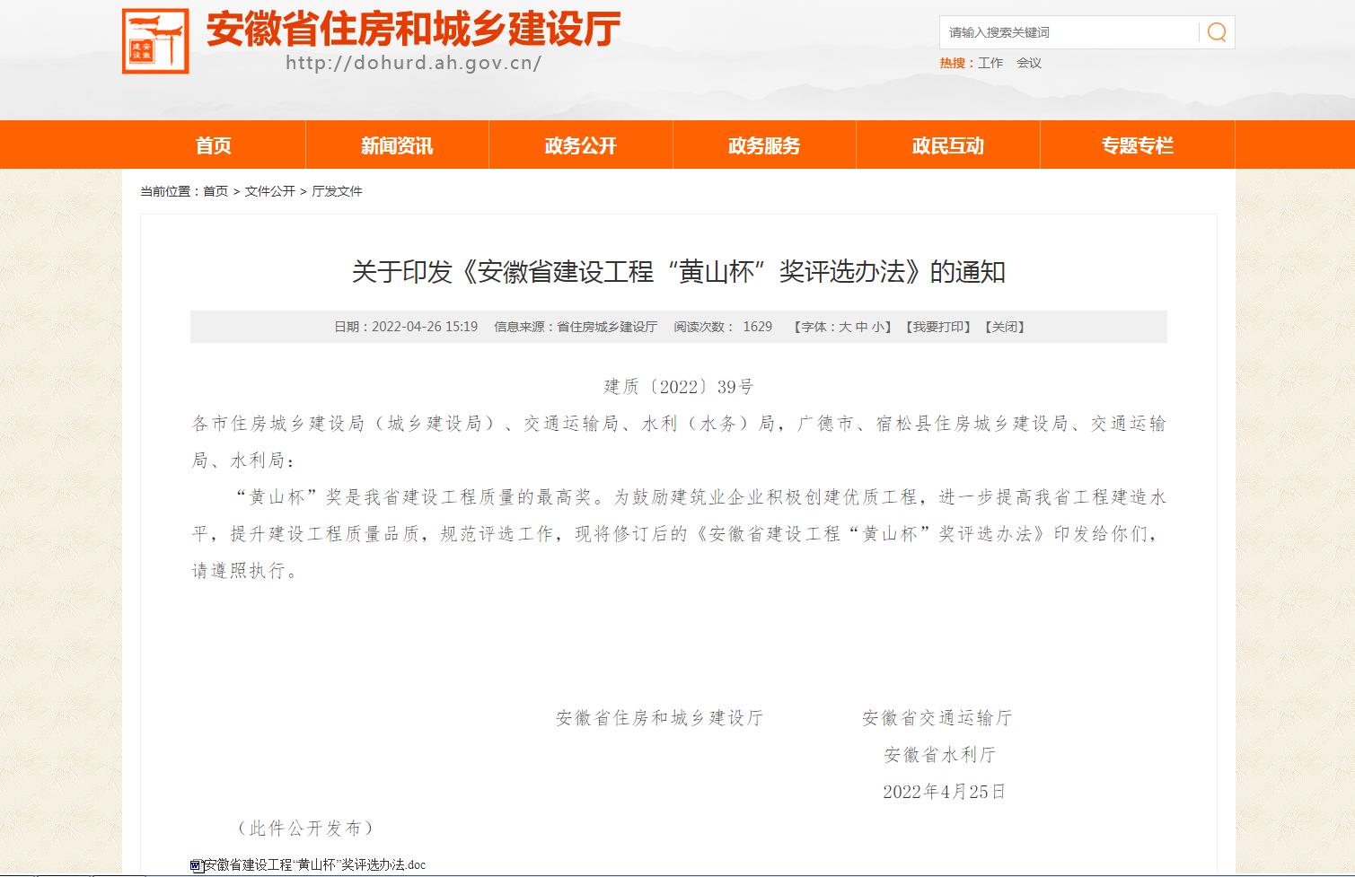Screen dimensions: 1355x877
Task: Click the Word document icon before the attachment
Action: tap(198, 864)
